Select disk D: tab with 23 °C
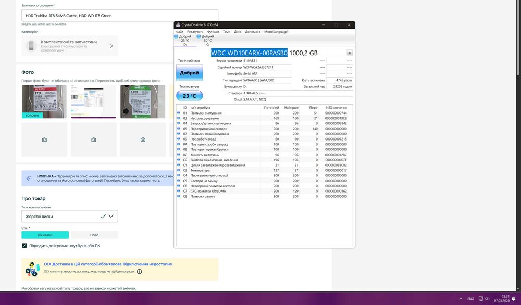521x305 pixels. (185, 41)
